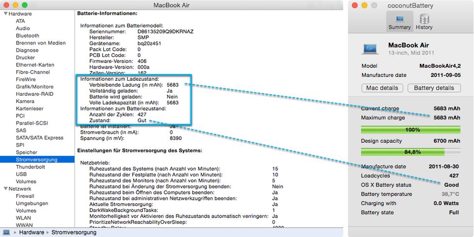Viewport: 474px width, 237px height.
Task: Select ATA in the hardware sidebar
Action: [x=20, y=21]
